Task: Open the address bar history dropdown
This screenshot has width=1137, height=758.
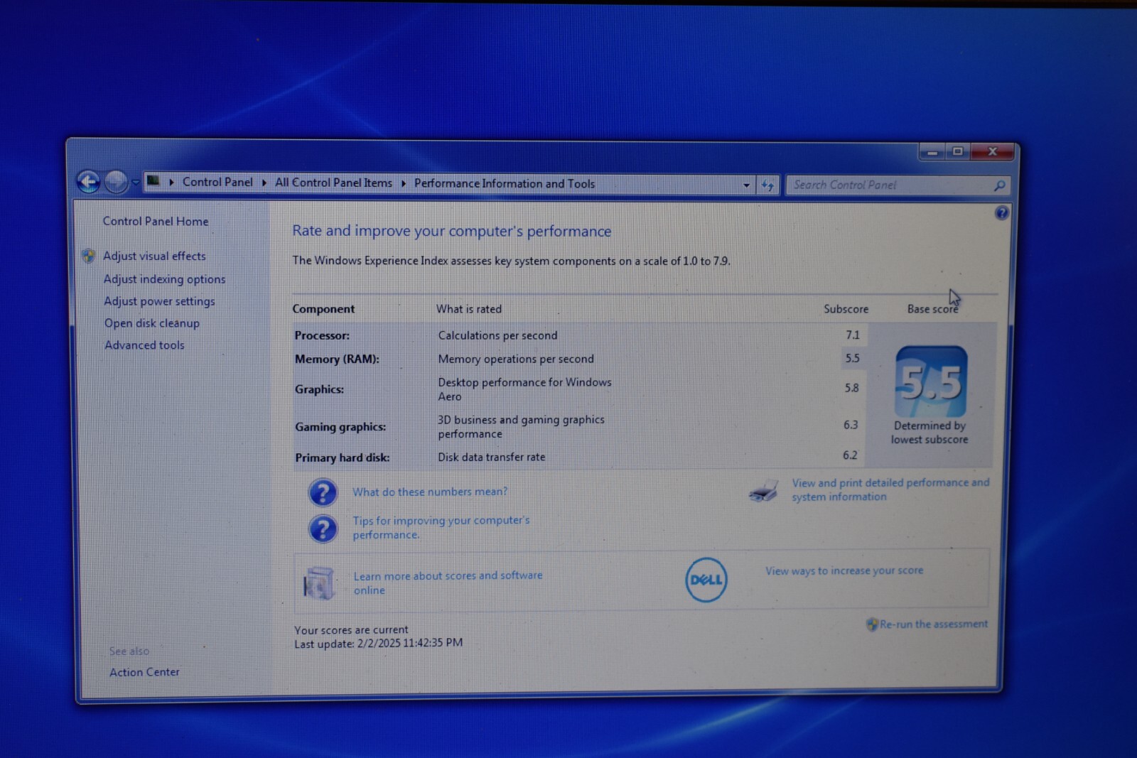Action: point(746,185)
